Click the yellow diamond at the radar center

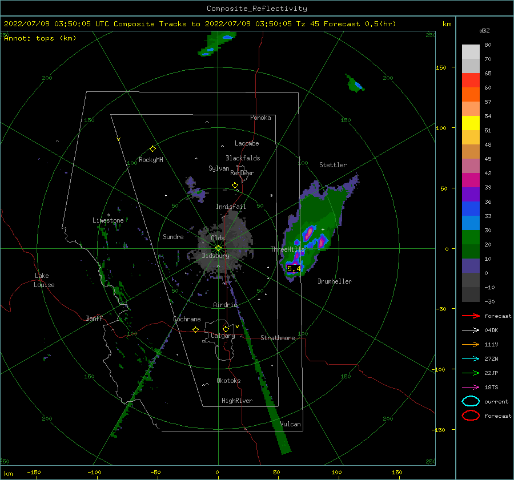click(218, 248)
